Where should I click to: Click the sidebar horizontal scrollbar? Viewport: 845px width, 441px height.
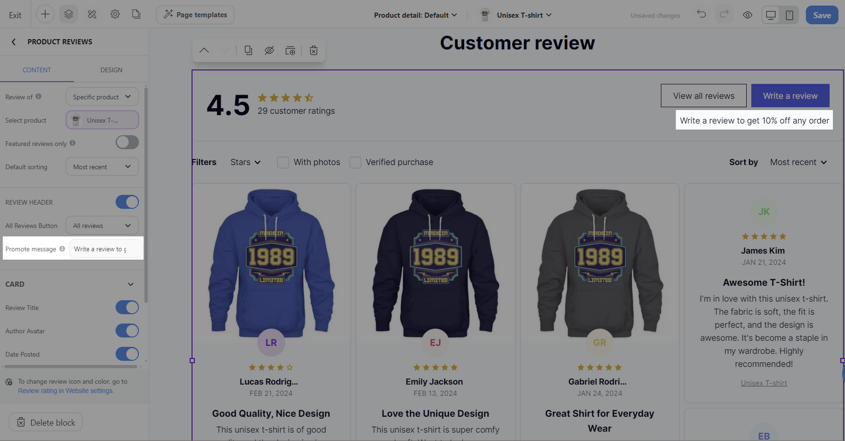coord(71,367)
